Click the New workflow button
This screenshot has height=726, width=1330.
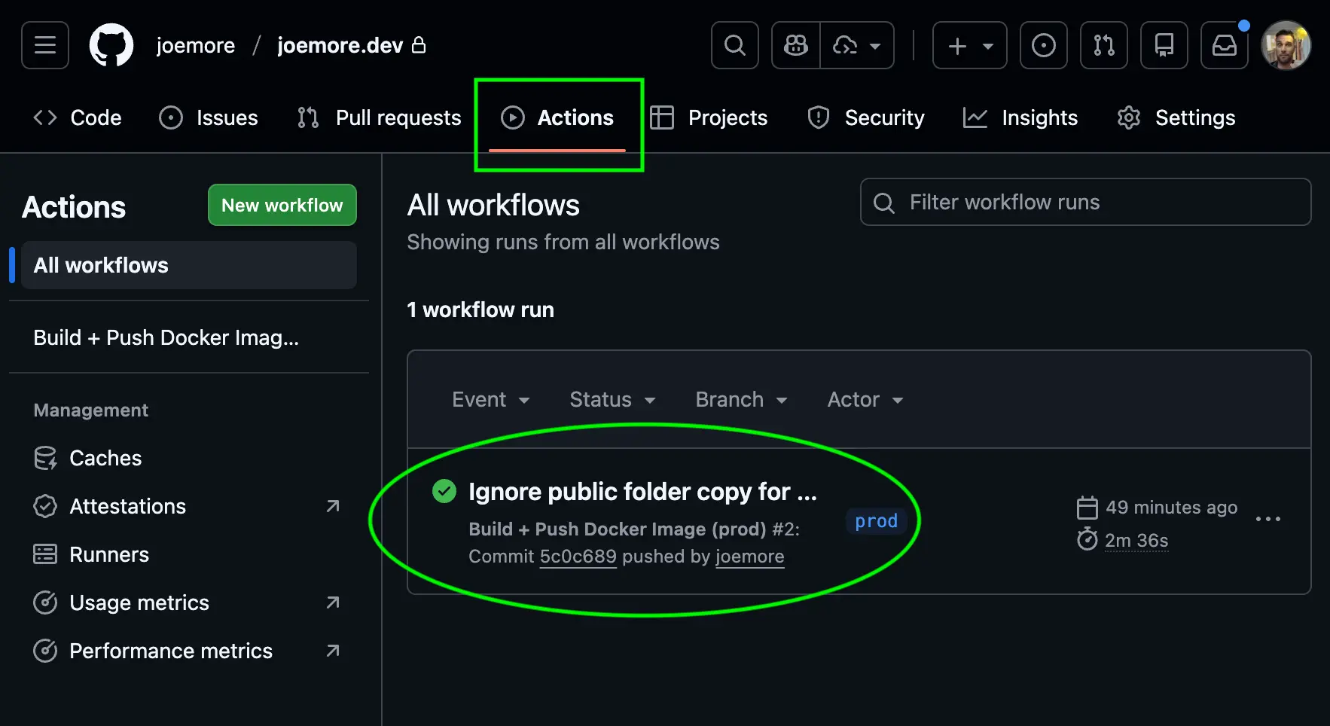point(282,206)
